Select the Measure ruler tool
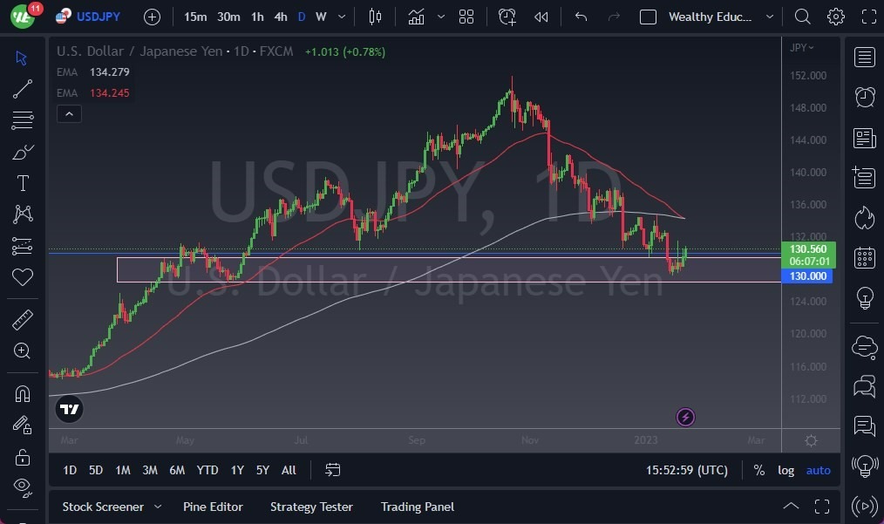 23,319
